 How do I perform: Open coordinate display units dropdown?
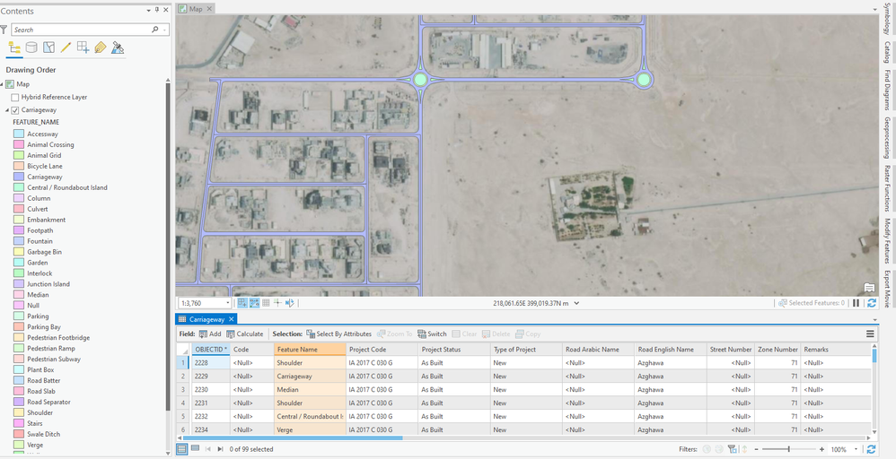tap(576, 303)
